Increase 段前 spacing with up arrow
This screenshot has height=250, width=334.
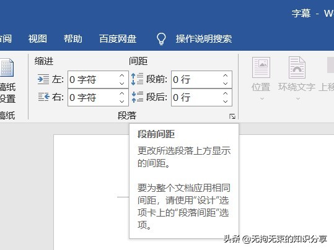click(225, 75)
